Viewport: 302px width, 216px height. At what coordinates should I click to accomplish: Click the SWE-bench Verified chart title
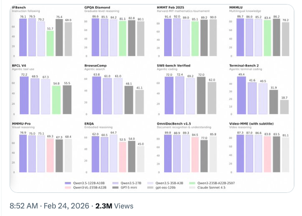point(177,65)
